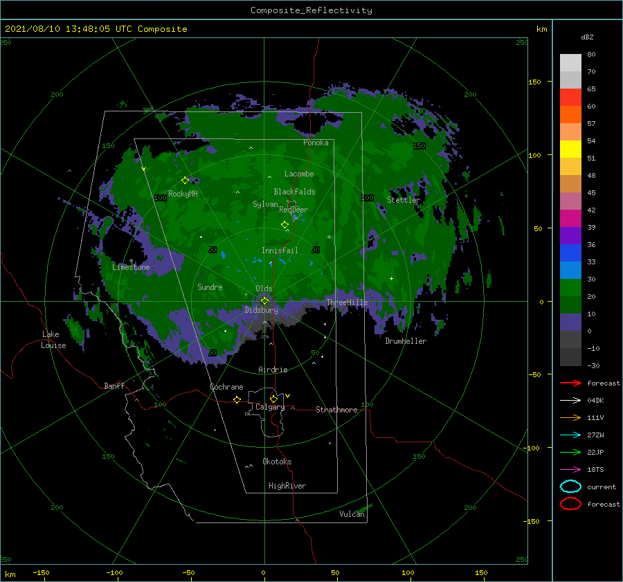623x582 pixels.
Task: Select the Calgary city label
Action: [270, 407]
